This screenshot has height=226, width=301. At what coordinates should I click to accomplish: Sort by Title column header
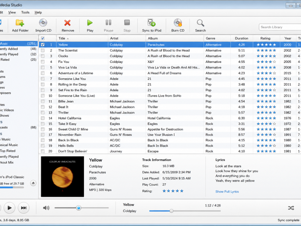click(82, 38)
